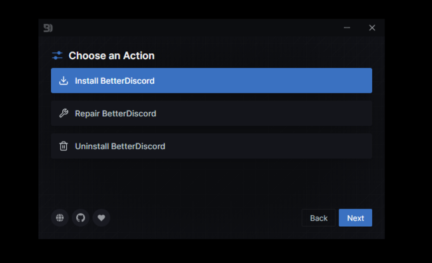Click the 'Uninstall BetterDiscord' label text
The image size is (432, 263).
(x=120, y=146)
